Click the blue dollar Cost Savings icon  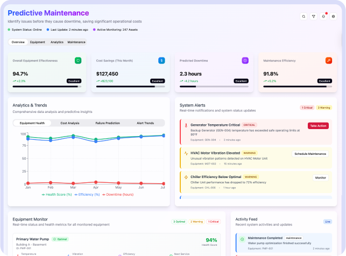pyautogui.click(x=161, y=61)
